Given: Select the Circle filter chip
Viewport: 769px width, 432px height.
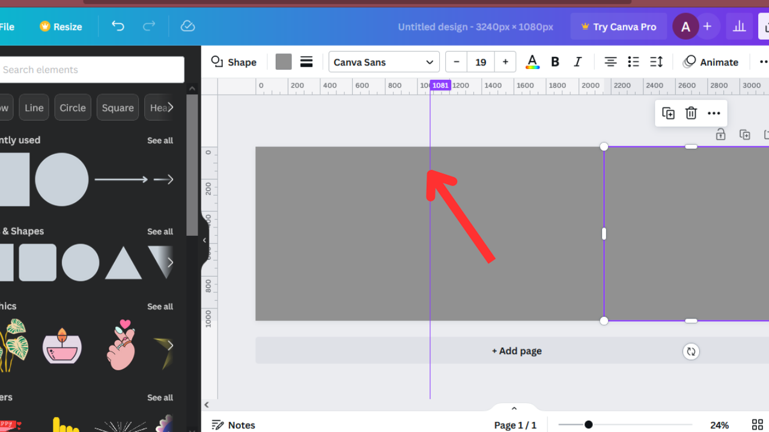Looking at the screenshot, I should click(73, 108).
